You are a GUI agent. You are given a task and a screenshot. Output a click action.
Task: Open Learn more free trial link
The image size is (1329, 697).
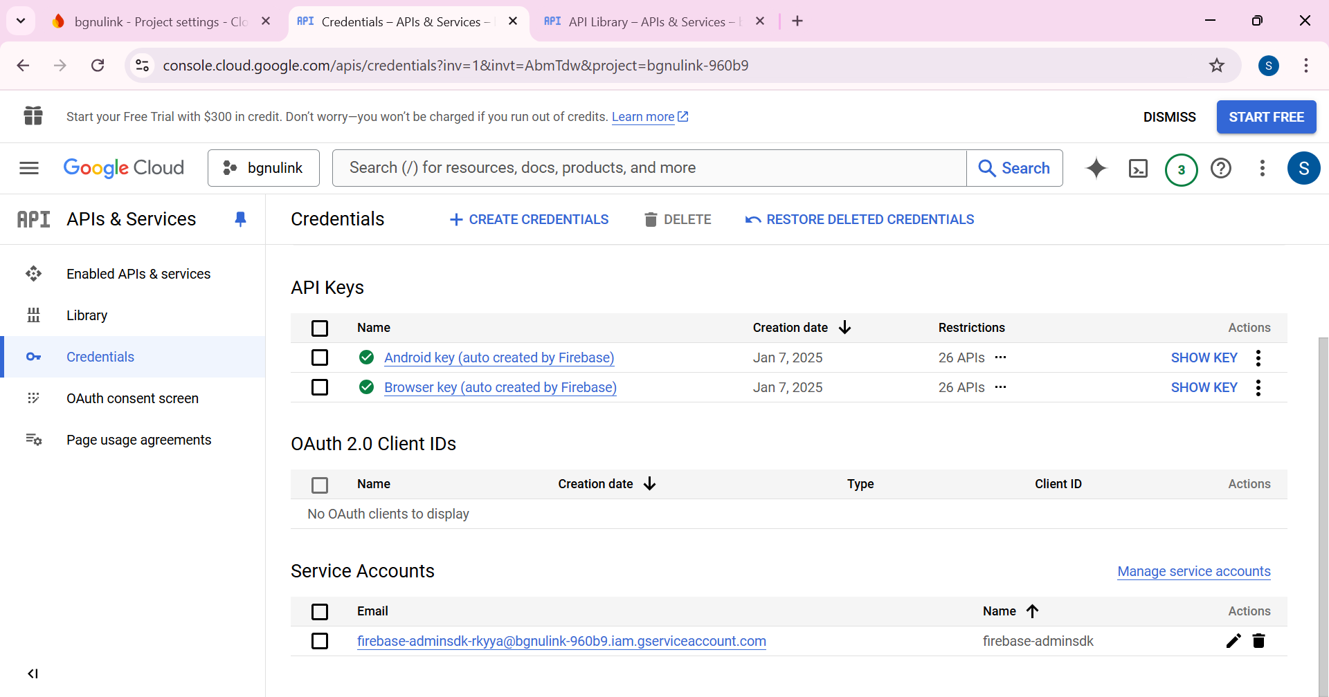point(649,117)
